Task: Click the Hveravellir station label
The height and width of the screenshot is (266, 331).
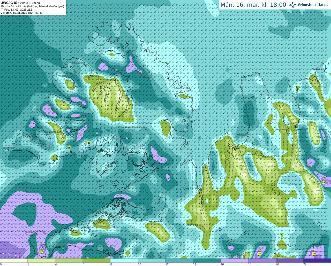Action: (284, 245)
